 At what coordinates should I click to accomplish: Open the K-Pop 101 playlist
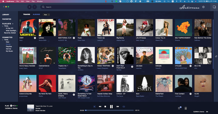10,28
